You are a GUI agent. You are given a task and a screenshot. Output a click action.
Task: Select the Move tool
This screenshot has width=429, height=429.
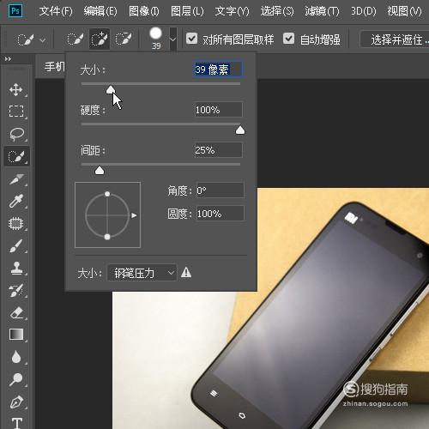16,89
